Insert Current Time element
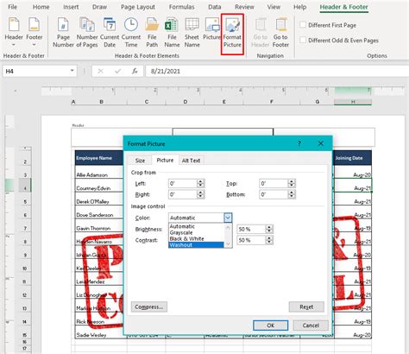The image size is (409, 354). (x=131, y=32)
